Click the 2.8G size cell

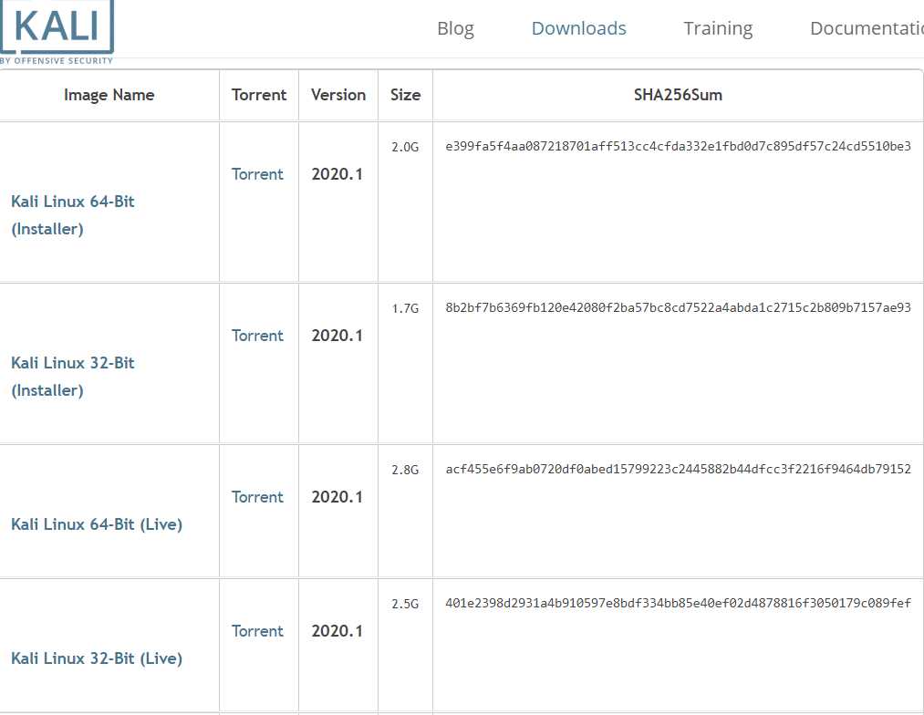(405, 470)
